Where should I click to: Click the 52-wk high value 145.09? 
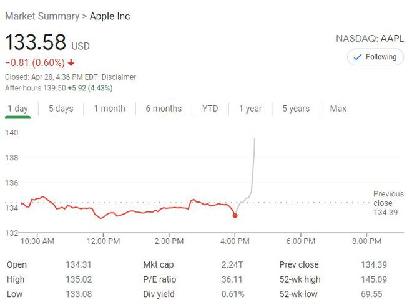click(x=373, y=279)
